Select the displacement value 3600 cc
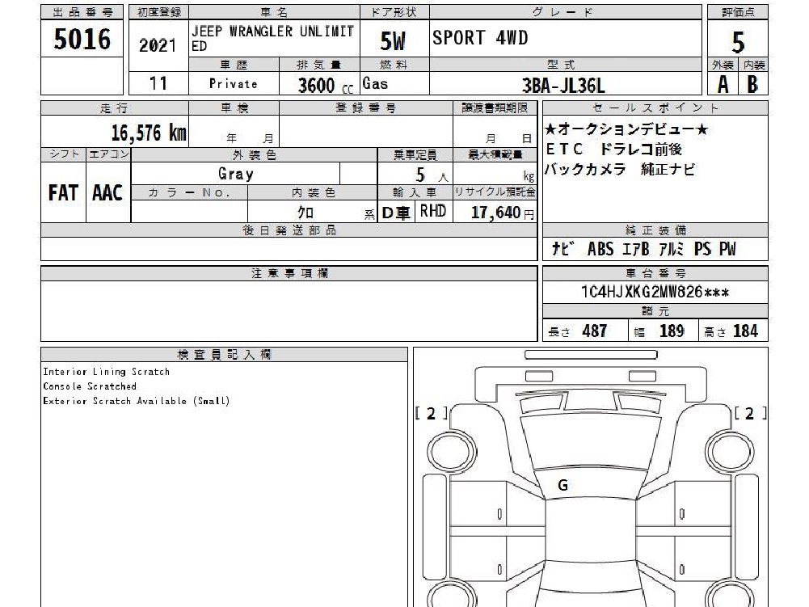Viewport: 809px width, 607px height. (x=326, y=85)
